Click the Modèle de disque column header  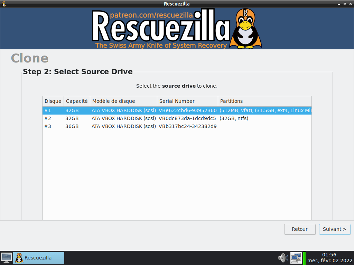(x=123, y=101)
